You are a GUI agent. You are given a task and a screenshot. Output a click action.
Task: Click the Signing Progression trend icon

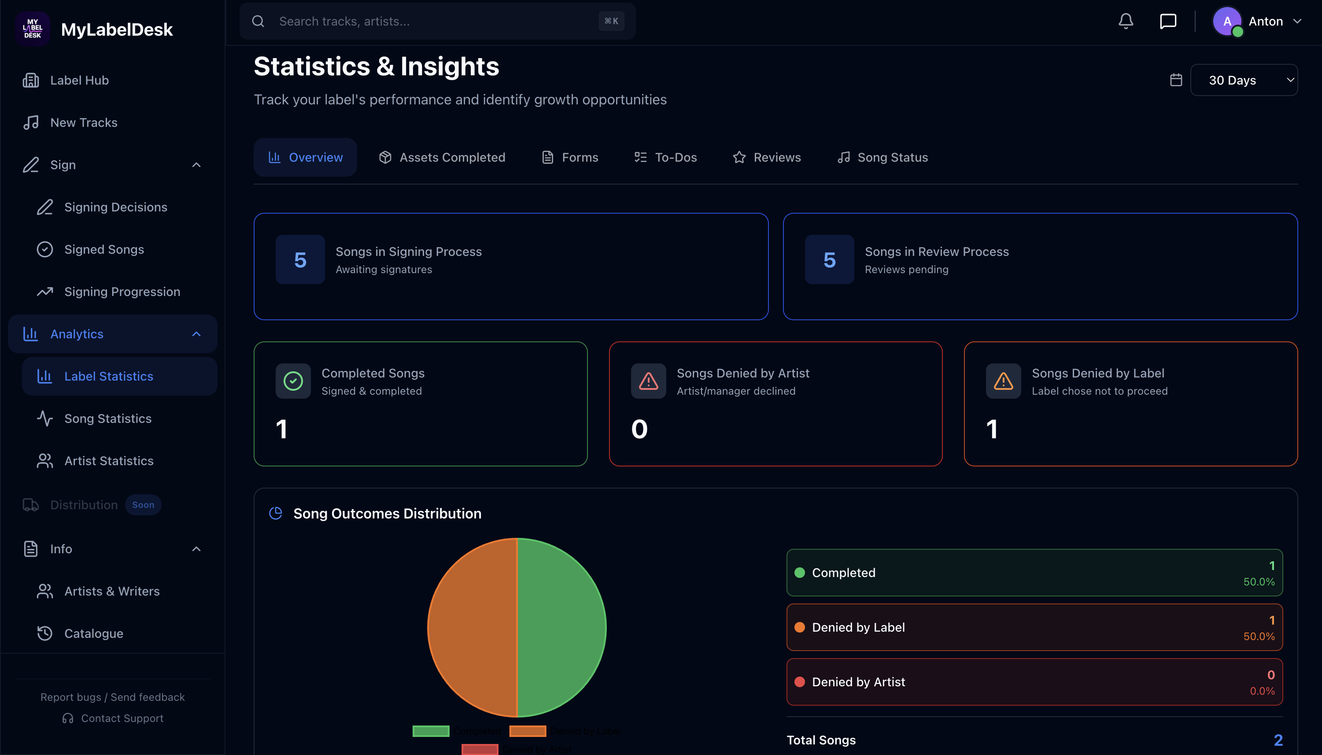click(45, 292)
